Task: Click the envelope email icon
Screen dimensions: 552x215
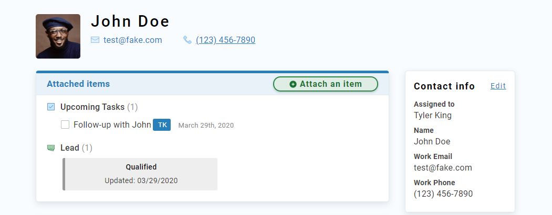Action: (95, 40)
